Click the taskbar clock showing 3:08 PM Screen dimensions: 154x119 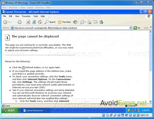[x=146, y=110]
